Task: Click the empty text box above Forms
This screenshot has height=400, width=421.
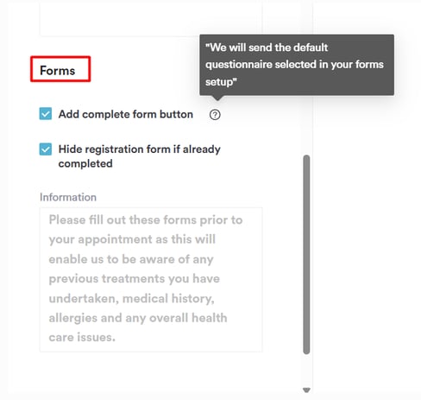Action: (151, 18)
